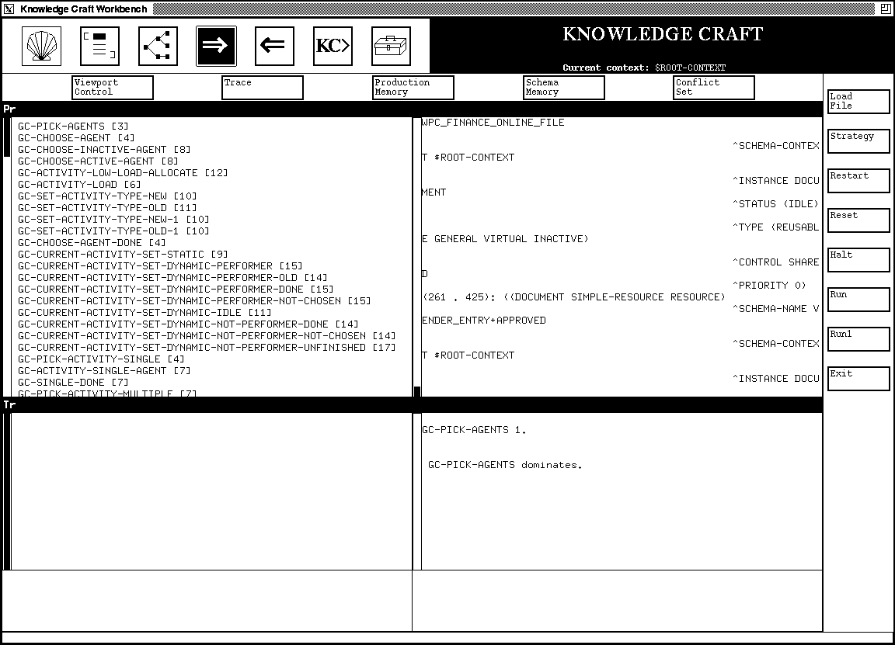The width and height of the screenshot is (895, 645).
Task: Click the toolbox icon in the toolbar
Action: click(391, 46)
